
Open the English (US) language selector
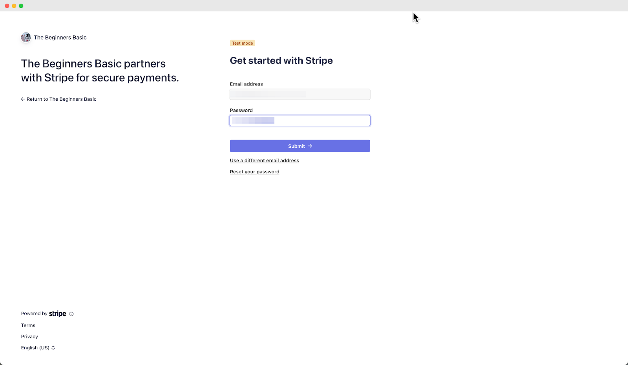tap(35, 347)
